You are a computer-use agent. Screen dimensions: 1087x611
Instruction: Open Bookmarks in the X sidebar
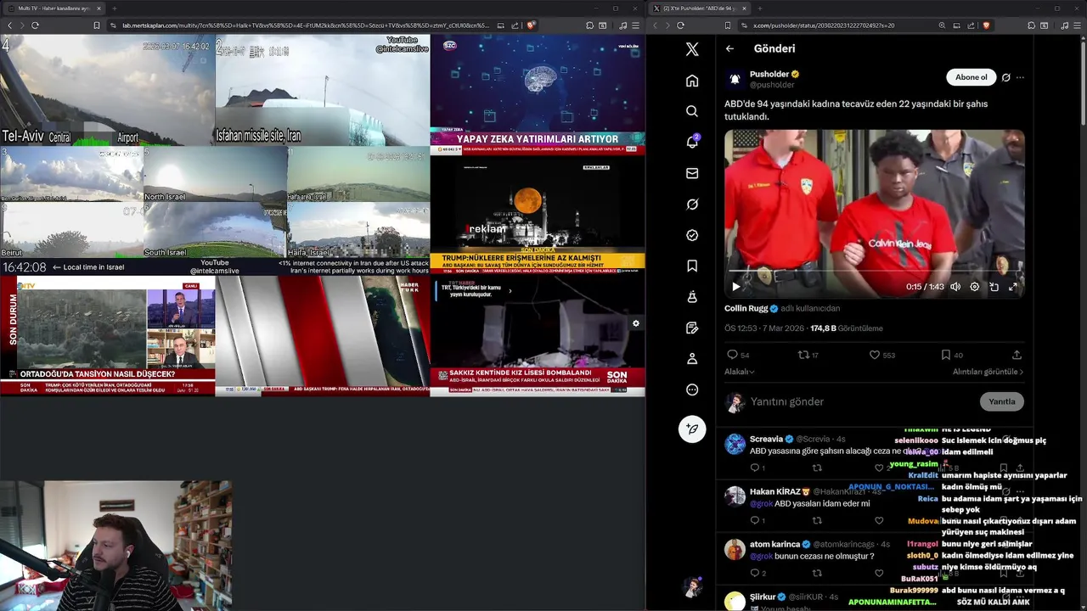pos(692,266)
